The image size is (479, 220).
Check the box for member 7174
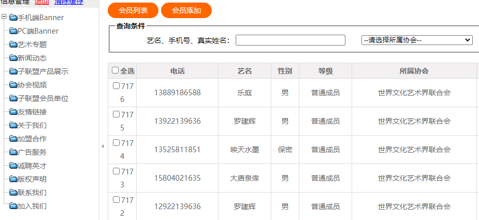pyautogui.click(x=116, y=143)
